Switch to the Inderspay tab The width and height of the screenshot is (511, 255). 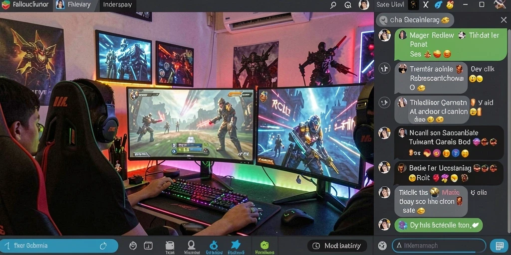(117, 5)
